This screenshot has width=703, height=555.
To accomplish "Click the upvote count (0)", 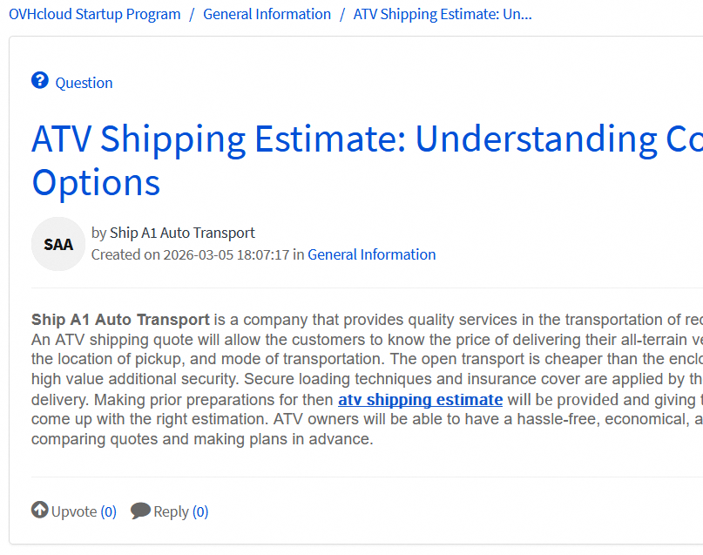I will (108, 511).
